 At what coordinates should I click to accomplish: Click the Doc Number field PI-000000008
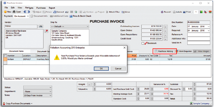point(199,22)
